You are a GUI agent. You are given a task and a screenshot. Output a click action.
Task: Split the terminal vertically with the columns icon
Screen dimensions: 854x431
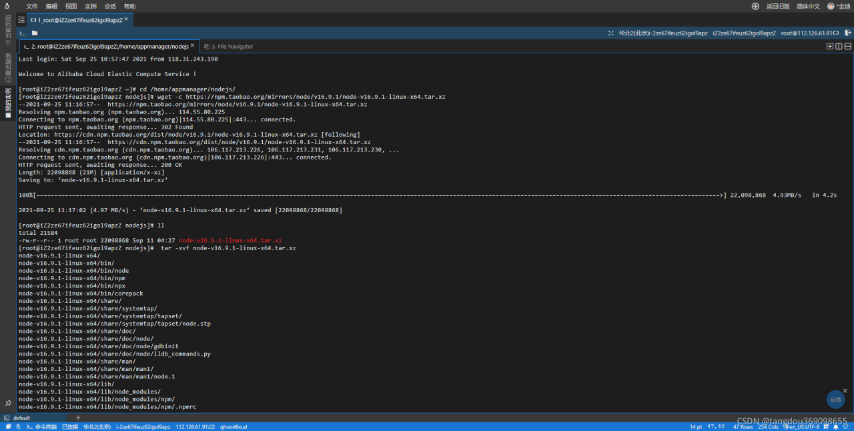point(839,47)
